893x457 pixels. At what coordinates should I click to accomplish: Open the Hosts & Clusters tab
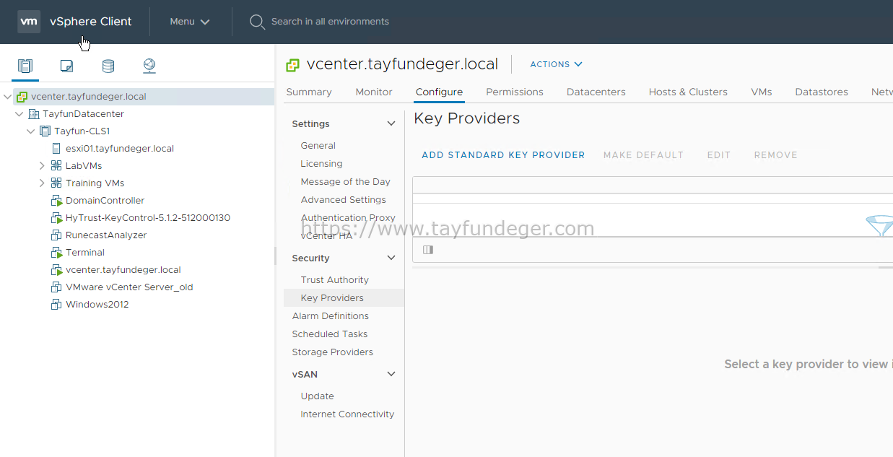point(688,92)
